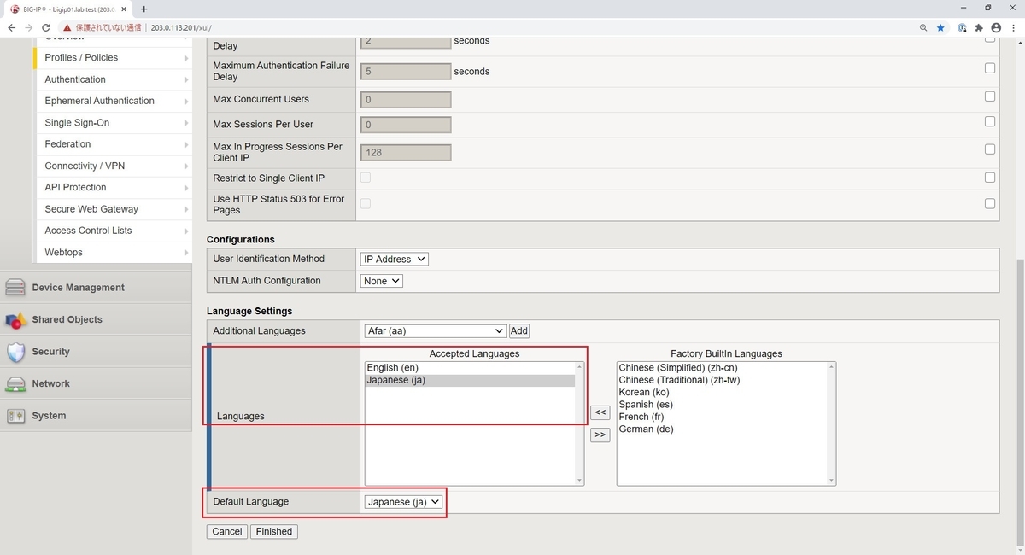
Task: Click the Cancel button
Action: tap(227, 531)
